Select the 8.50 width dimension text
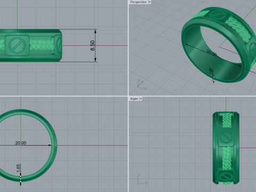 (x=92, y=46)
